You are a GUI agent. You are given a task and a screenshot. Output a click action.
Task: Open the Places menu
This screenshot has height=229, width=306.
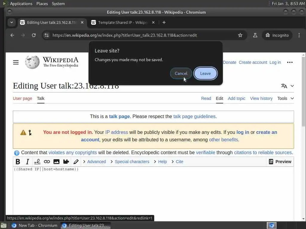click(x=42, y=4)
